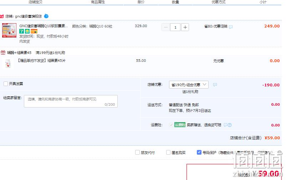Click the 给卖家留言 message field
The width and height of the screenshot is (286, 180).
click(x=71, y=101)
